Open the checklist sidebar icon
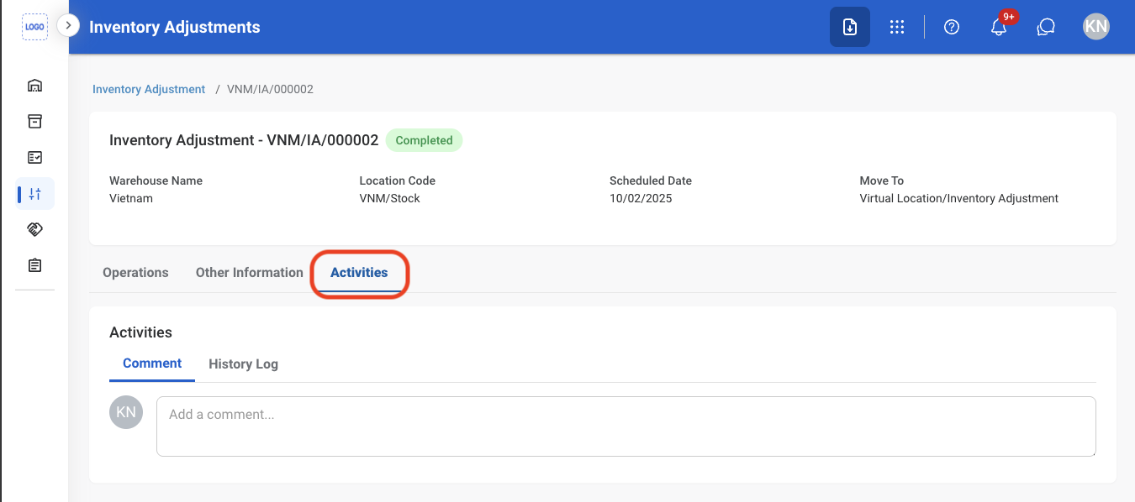This screenshot has width=1135, height=502. (34, 158)
